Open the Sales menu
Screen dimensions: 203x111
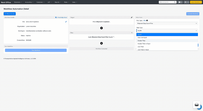(x=75, y=2)
